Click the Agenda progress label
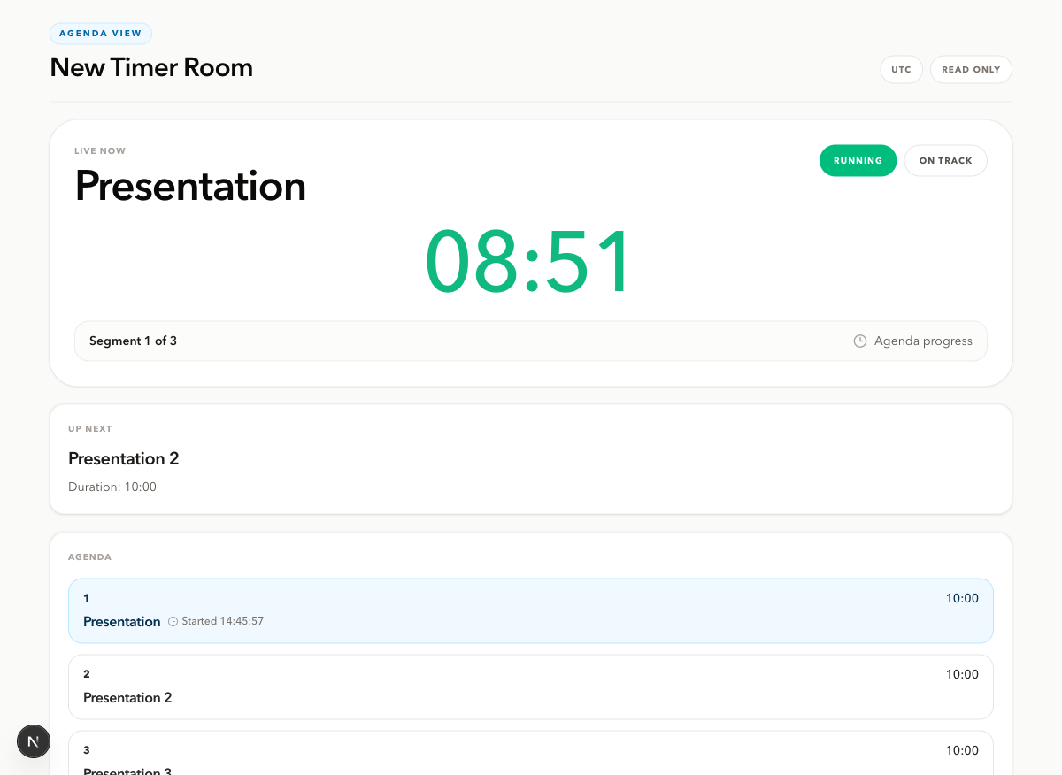This screenshot has height=775, width=1062. tap(923, 341)
